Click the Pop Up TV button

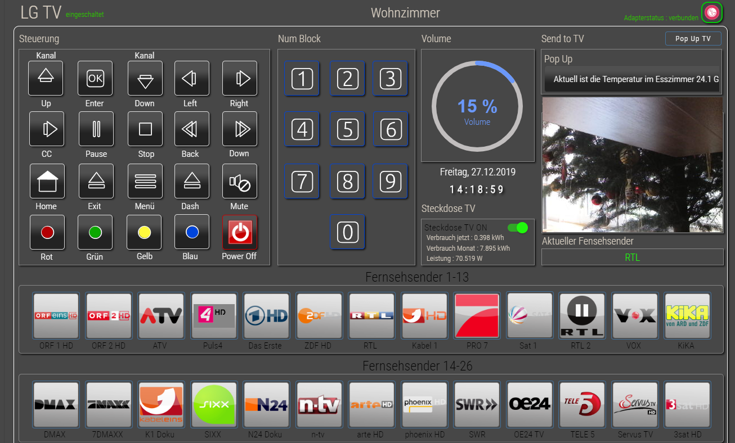click(693, 39)
